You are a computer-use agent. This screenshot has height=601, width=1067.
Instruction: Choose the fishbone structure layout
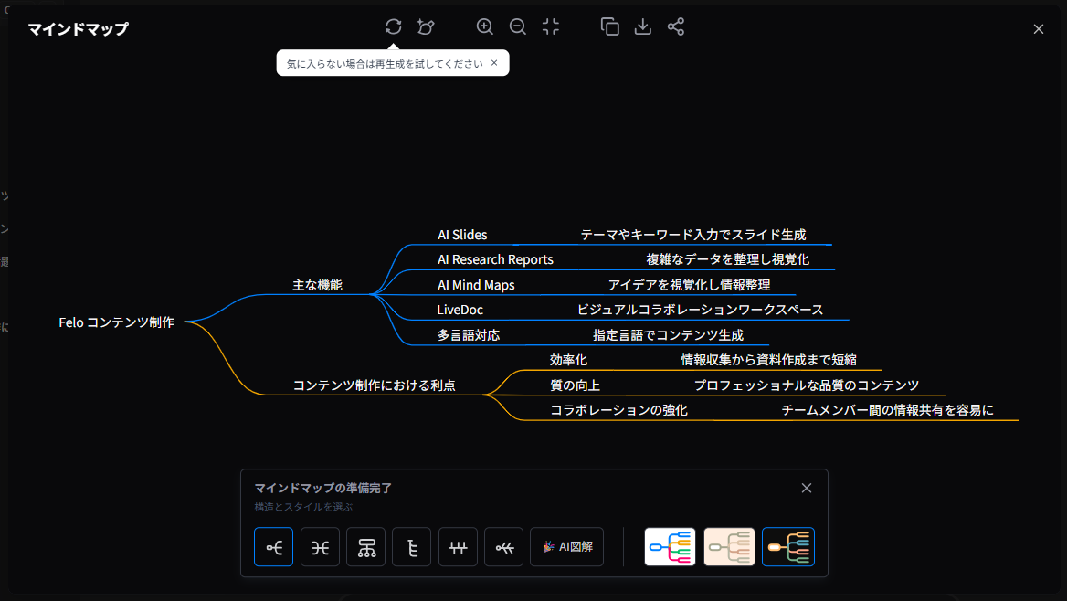coord(504,547)
